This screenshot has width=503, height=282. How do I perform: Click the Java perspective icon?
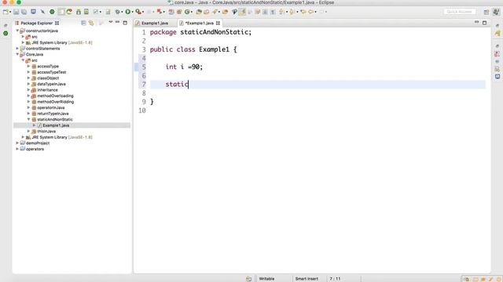tap(496, 12)
